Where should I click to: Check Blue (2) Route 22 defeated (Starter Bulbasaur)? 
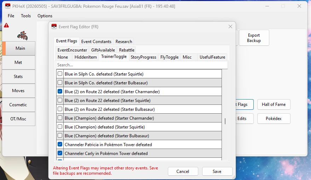point(60,109)
